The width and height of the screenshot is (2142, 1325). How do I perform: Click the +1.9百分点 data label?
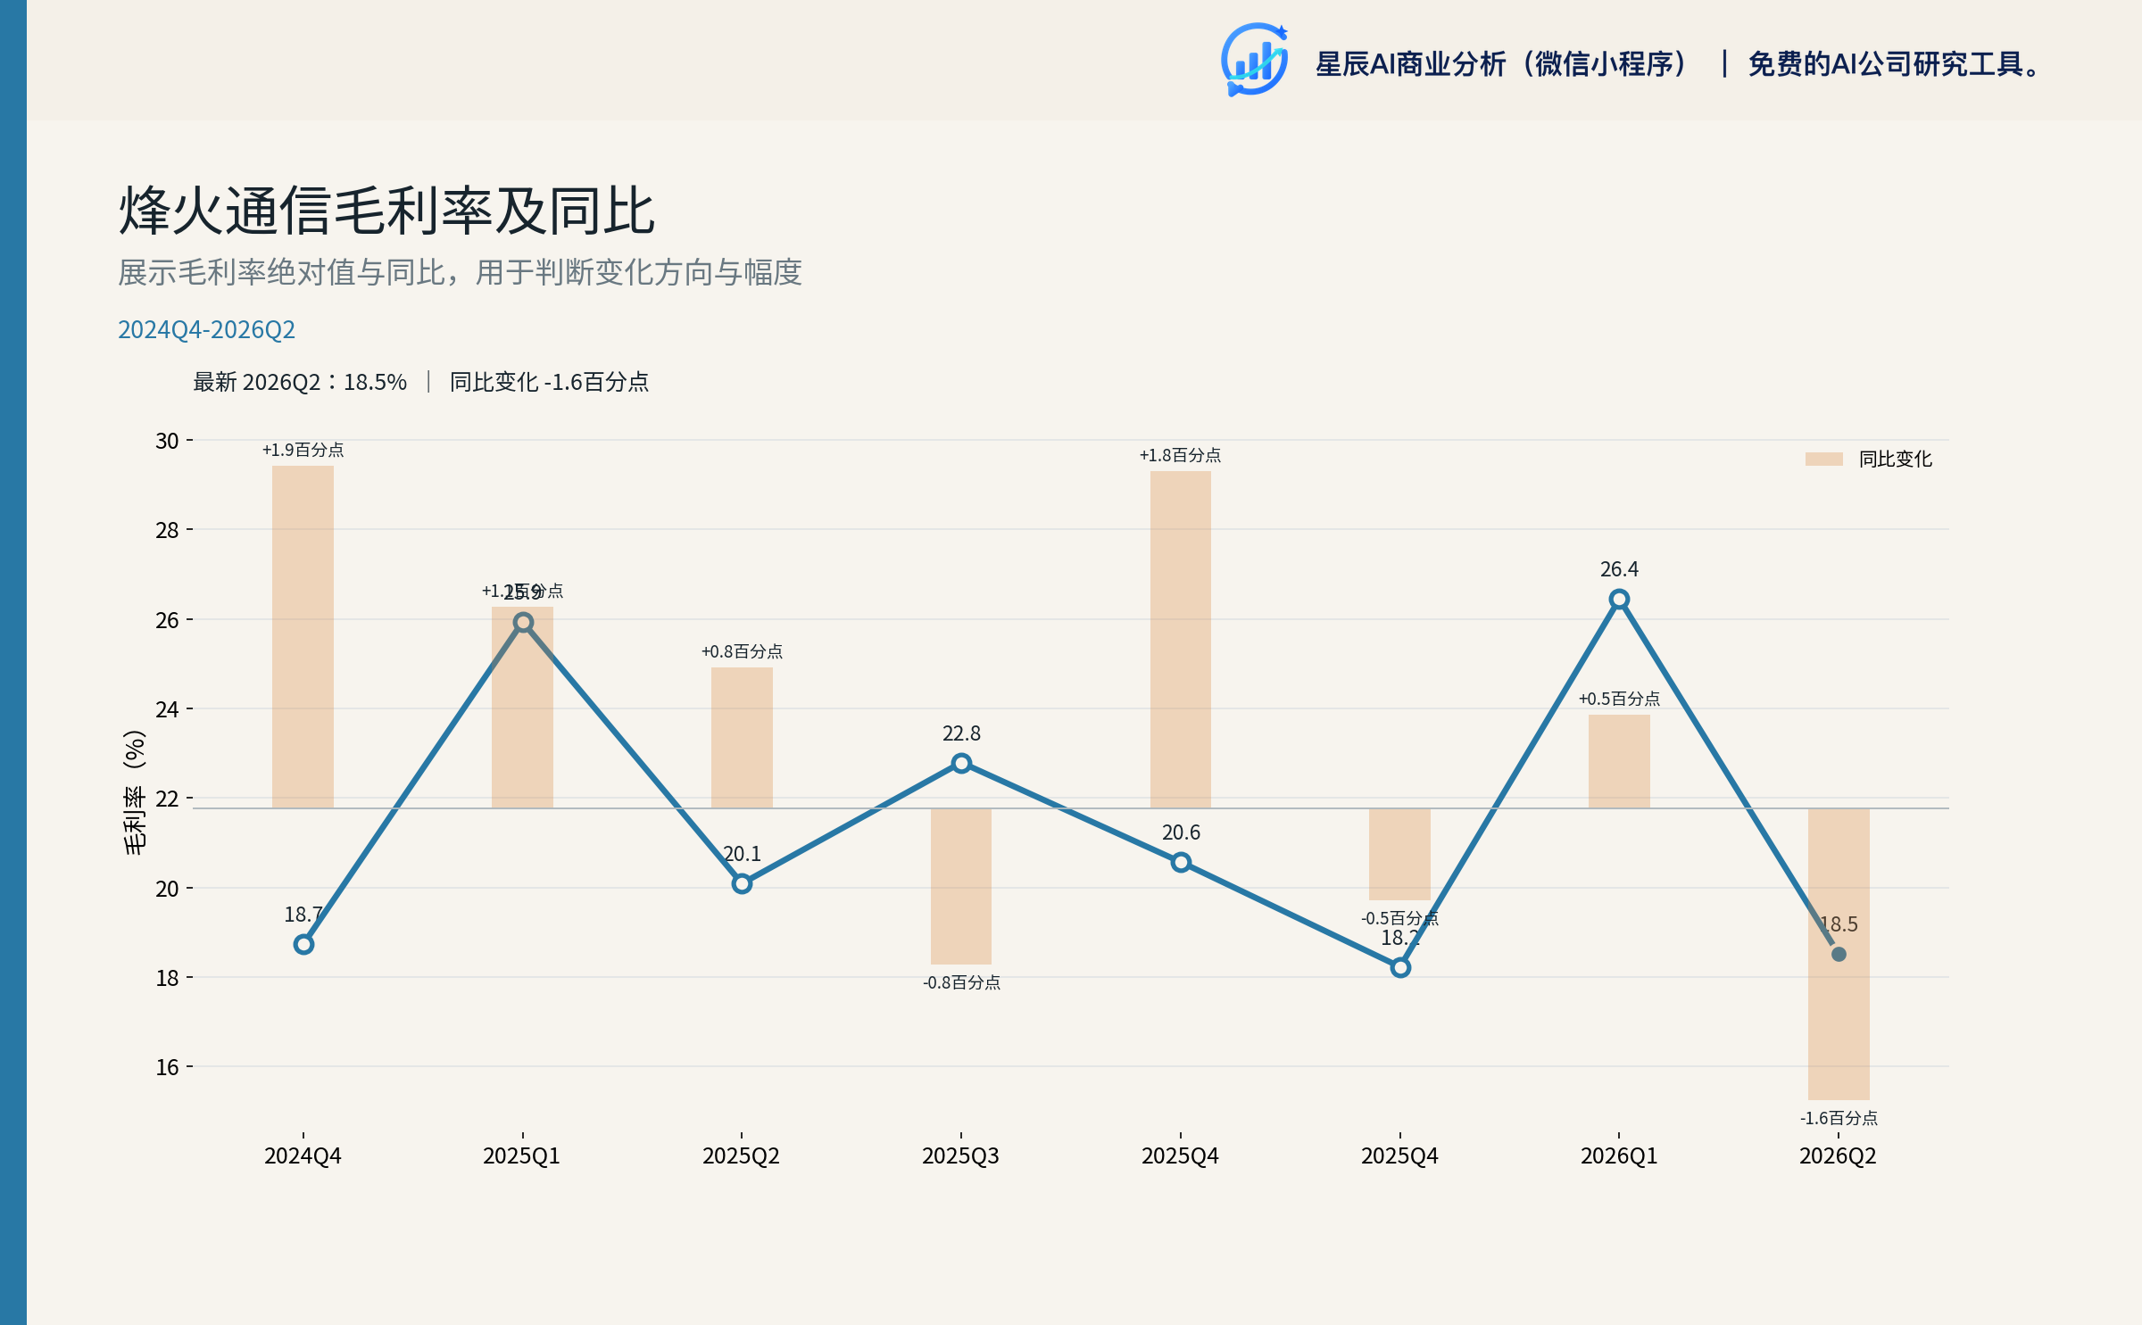tap(303, 450)
